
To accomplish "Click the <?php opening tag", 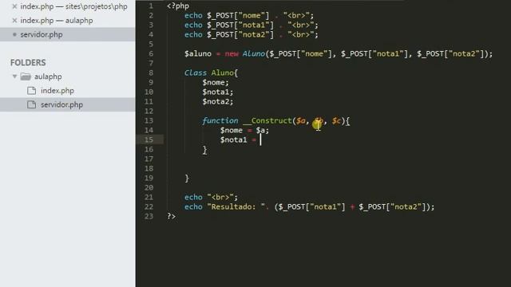I will click(x=178, y=6).
